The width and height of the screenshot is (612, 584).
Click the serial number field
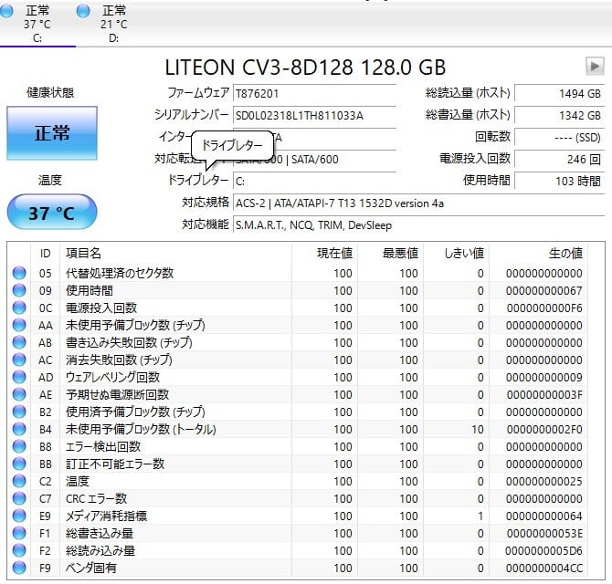(314, 115)
